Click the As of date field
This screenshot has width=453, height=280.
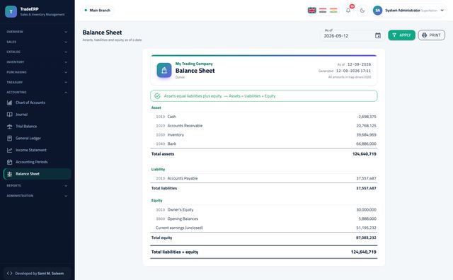click(x=352, y=35)
